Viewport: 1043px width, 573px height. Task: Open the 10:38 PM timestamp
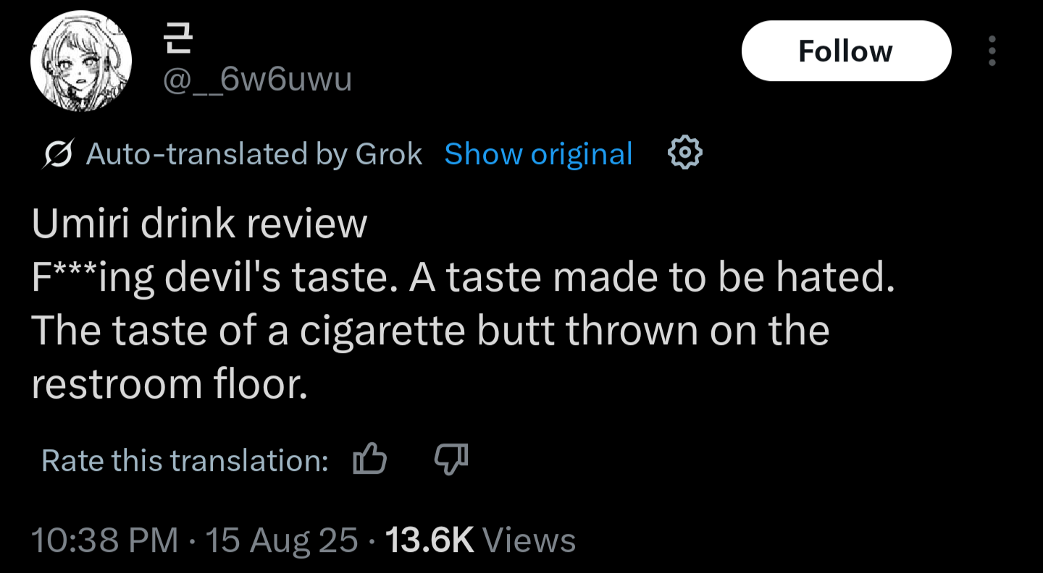coord(105,540)
